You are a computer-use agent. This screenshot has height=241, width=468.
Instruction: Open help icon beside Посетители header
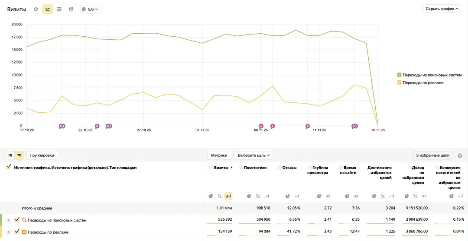tap(241, 168)
